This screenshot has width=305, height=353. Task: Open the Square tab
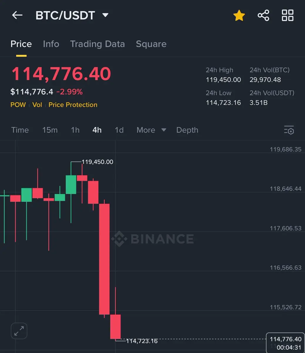click(x=151, y=44)
